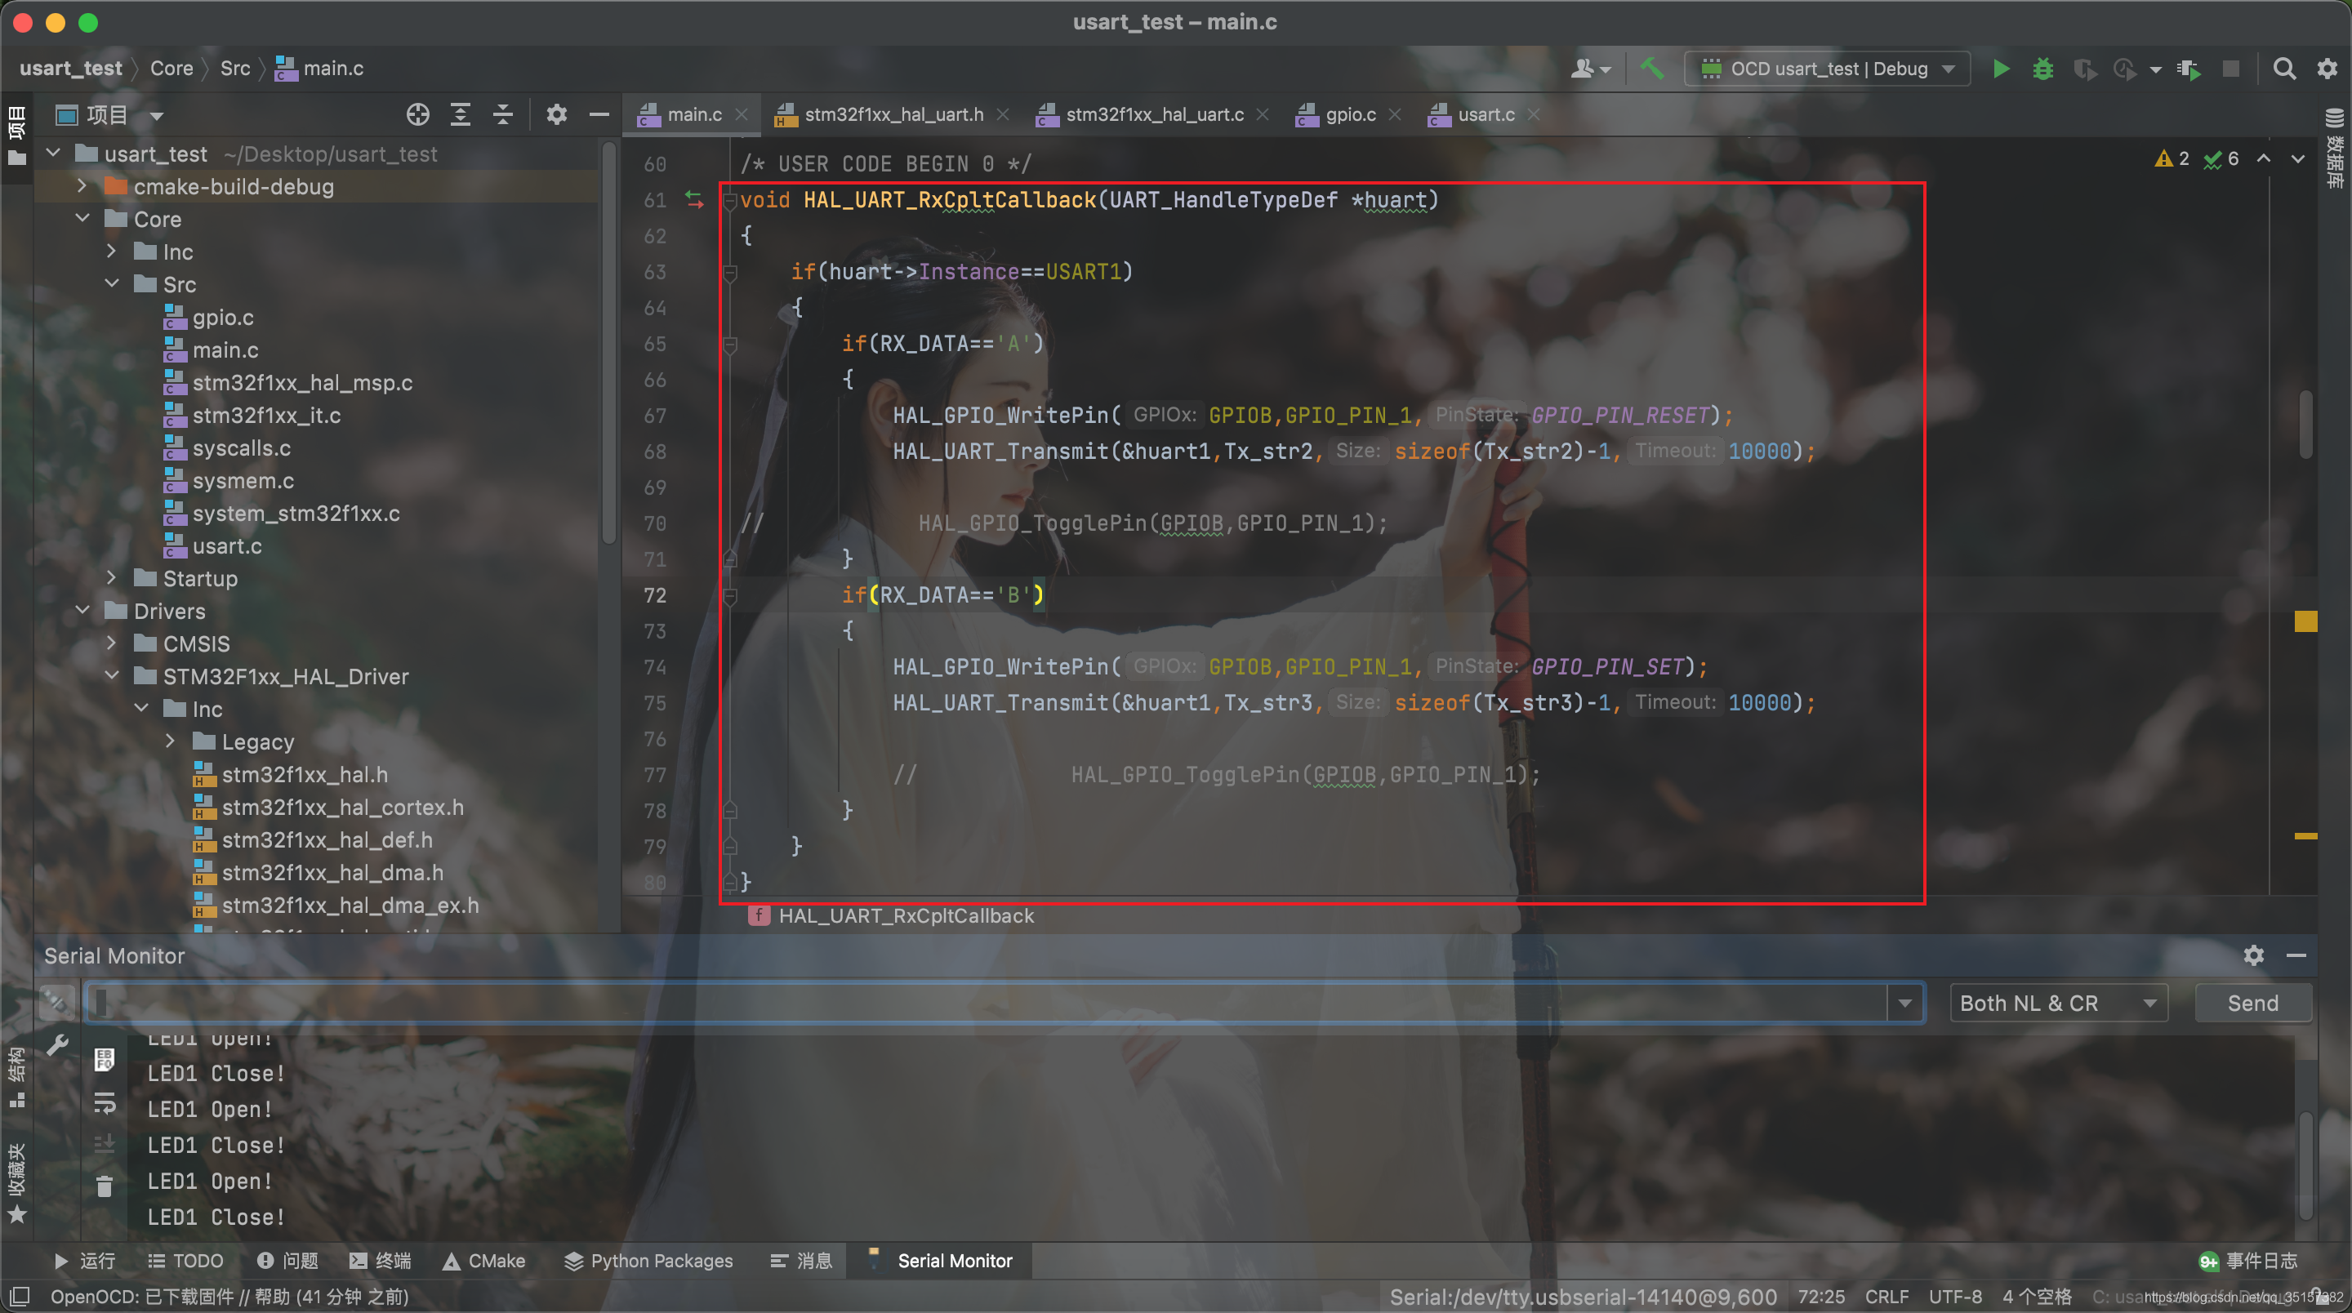Screen dimensions: 2352x1313
Task: Open the CMake tool window tab
Action: (x=484, y=1261)
